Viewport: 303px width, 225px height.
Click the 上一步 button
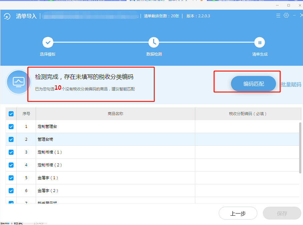[x=238, y=213]
